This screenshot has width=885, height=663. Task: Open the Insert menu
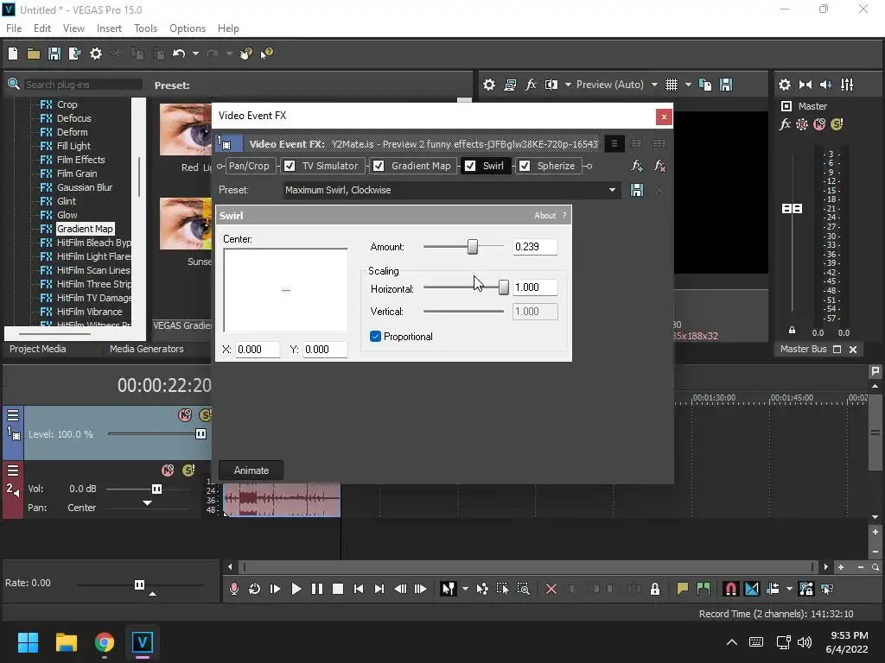109,28
